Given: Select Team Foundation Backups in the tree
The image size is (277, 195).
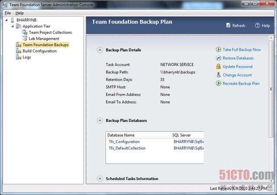Looking at the screenshot, I should click(x=45, y=45).
